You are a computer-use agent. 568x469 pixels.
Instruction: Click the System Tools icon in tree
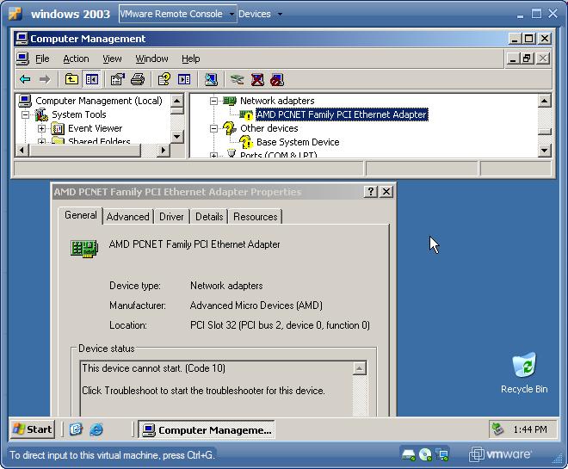pyautogui.click(x=41, y=114)
